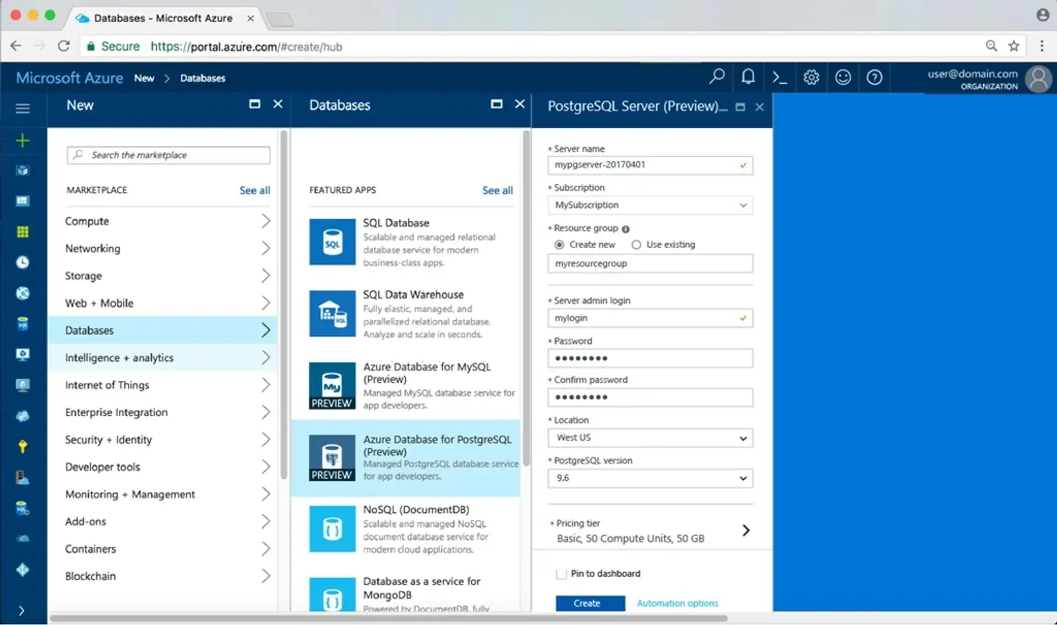
Task: Select the Use existing radio button
Action: point(636,245)
